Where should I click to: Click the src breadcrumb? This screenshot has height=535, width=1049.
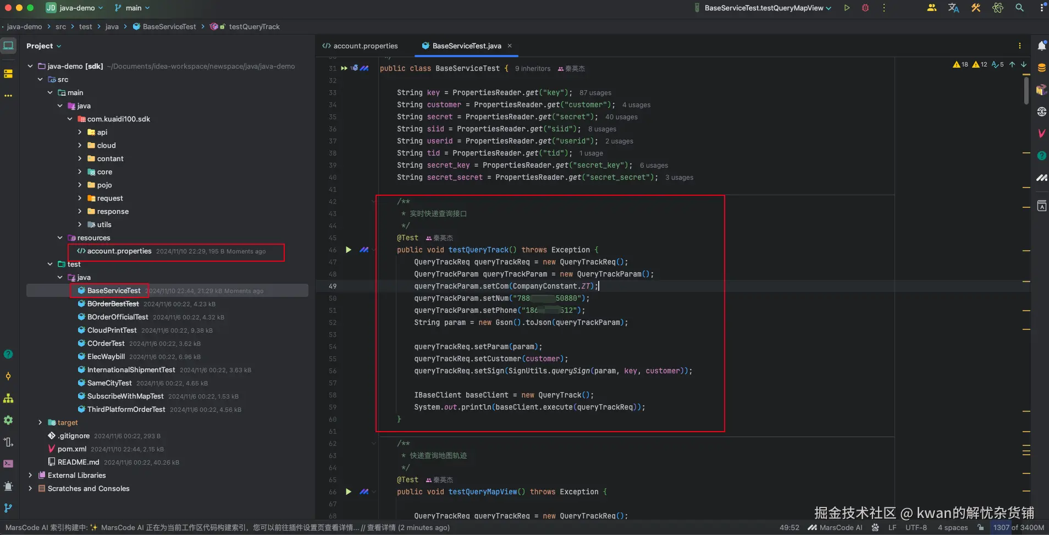[x=60, y=26]
